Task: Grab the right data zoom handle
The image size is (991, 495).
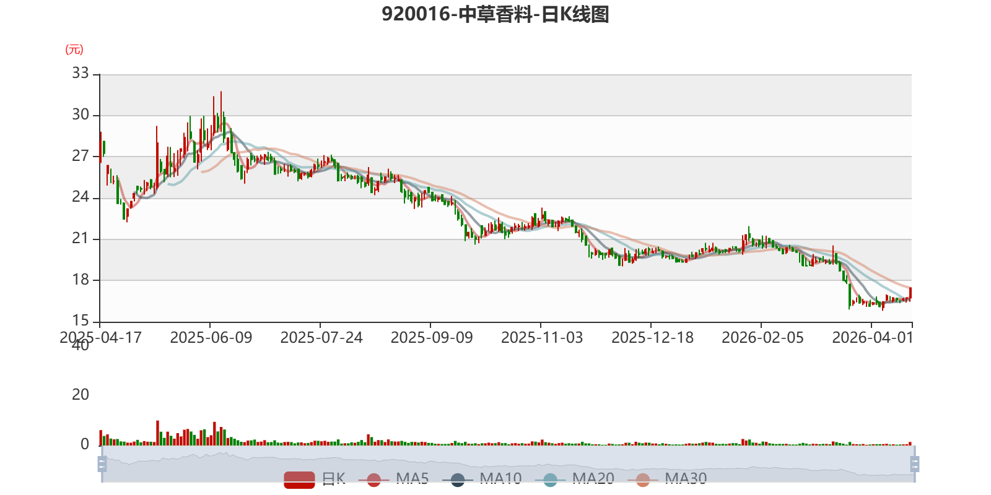Action: (x=914, y=463)
